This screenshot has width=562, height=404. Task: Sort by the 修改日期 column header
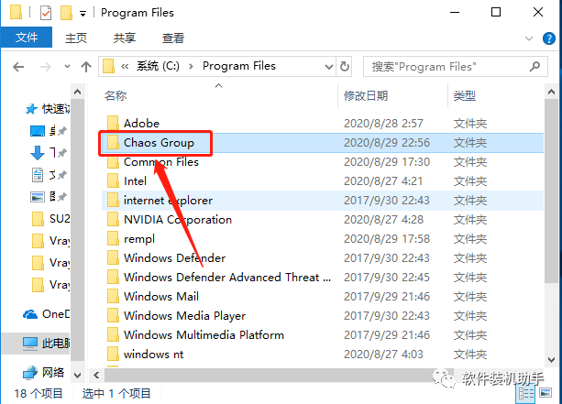[366, 95]
